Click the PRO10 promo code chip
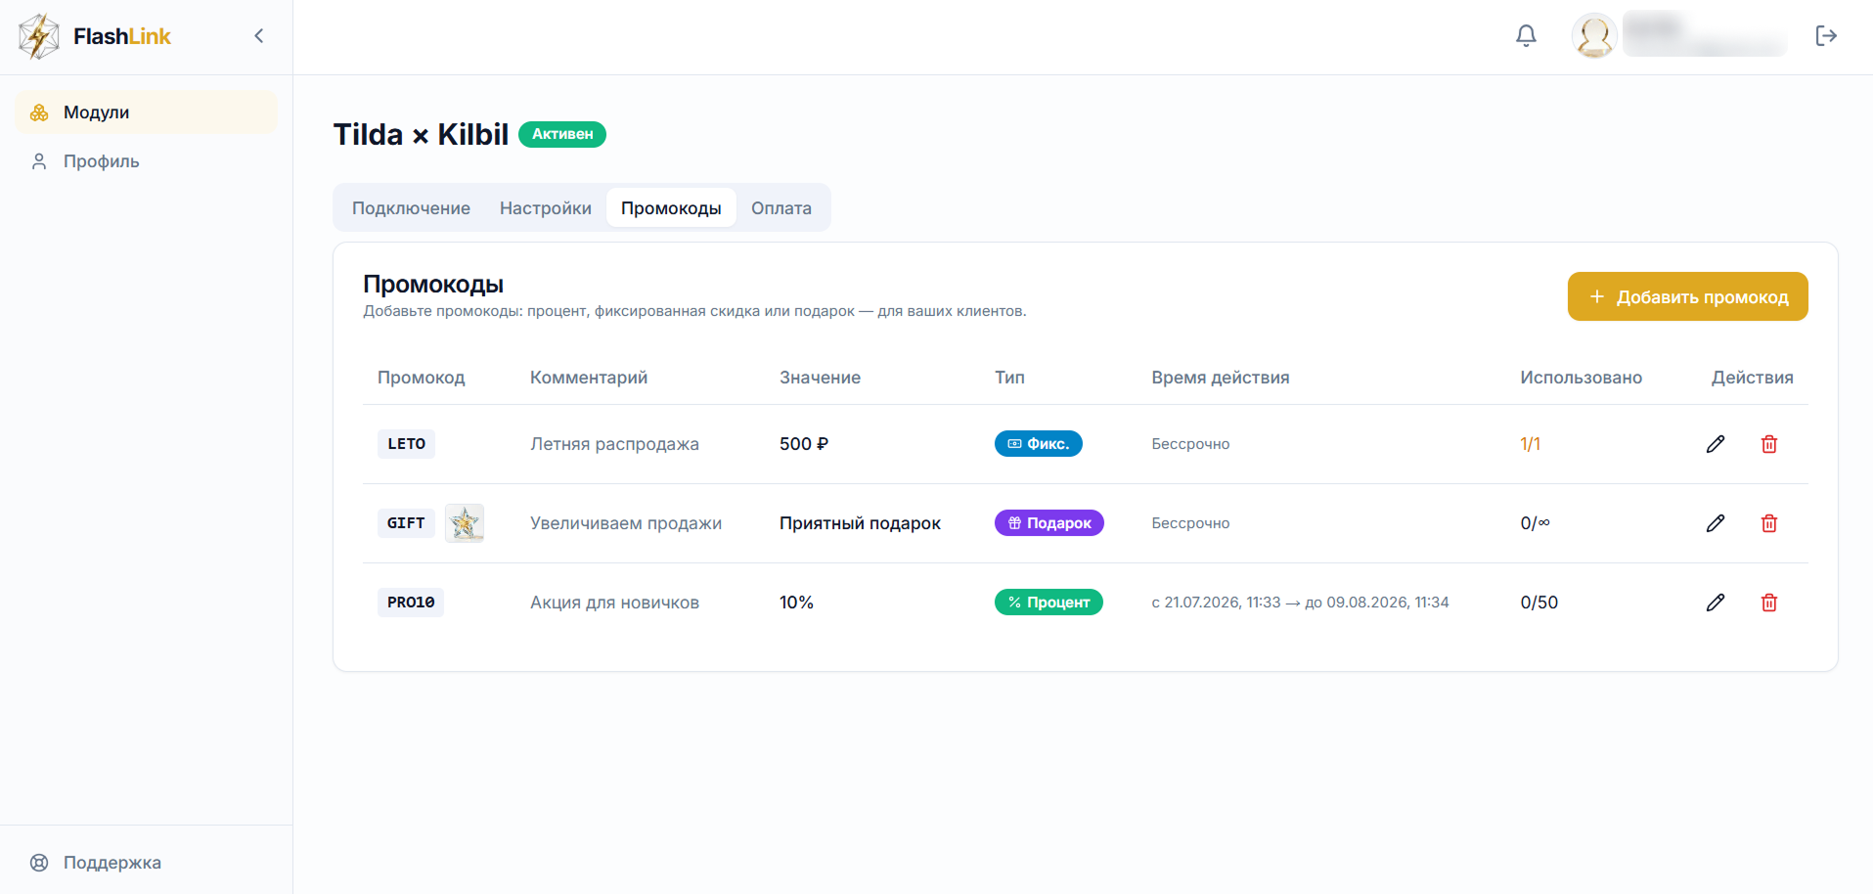This screenshot has height=894, width=1873. (411, 603)
